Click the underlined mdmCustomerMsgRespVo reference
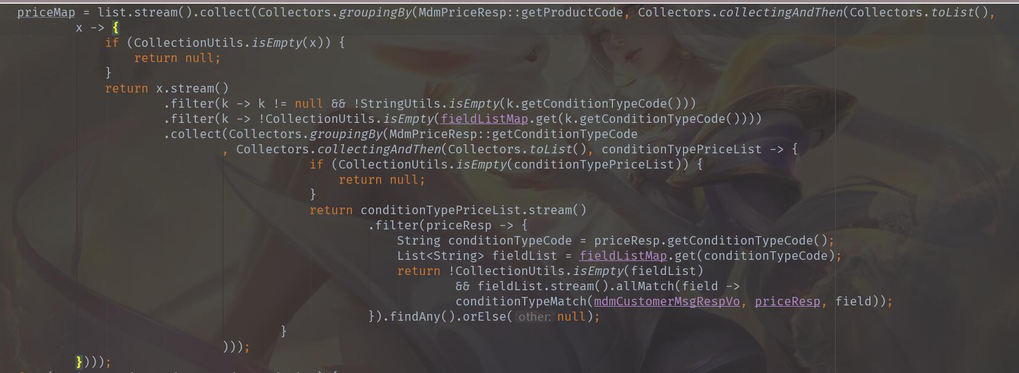Screen dimensions: 1019x373 tap(667, 301)
